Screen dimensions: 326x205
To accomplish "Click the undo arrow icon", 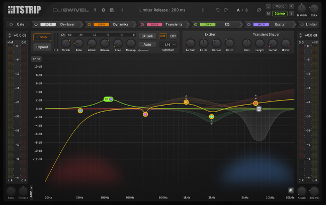I will tap(217, 10).
